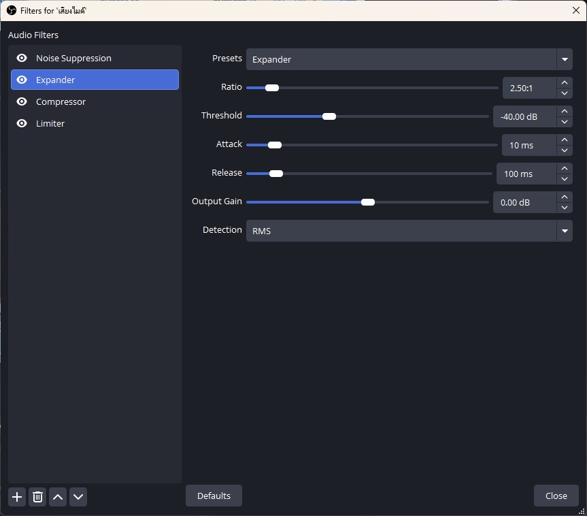Toggle visibility of Compressor filter
Screen dimensions: 587x516
(22, 101)
